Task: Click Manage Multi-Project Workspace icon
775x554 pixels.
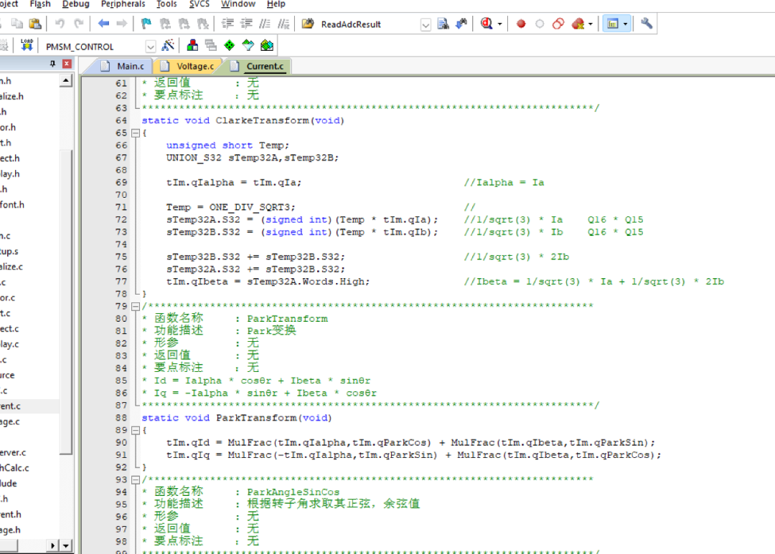Action: pyautogui.click(x=211, y=45)
